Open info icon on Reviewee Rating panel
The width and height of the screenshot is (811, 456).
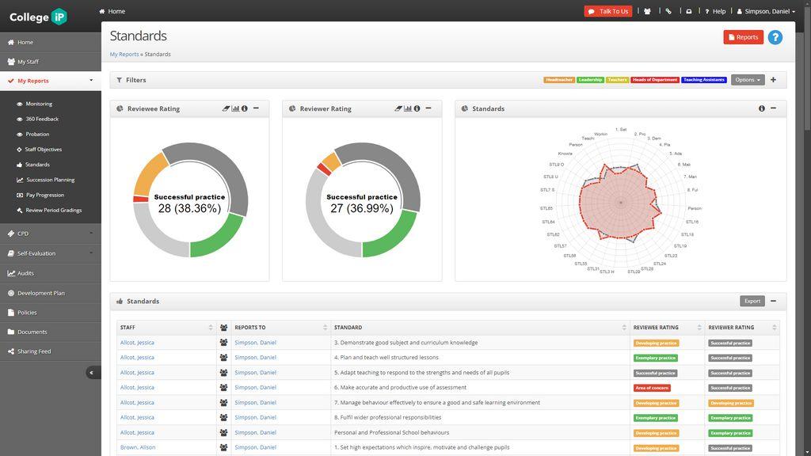tap(244, 108)
